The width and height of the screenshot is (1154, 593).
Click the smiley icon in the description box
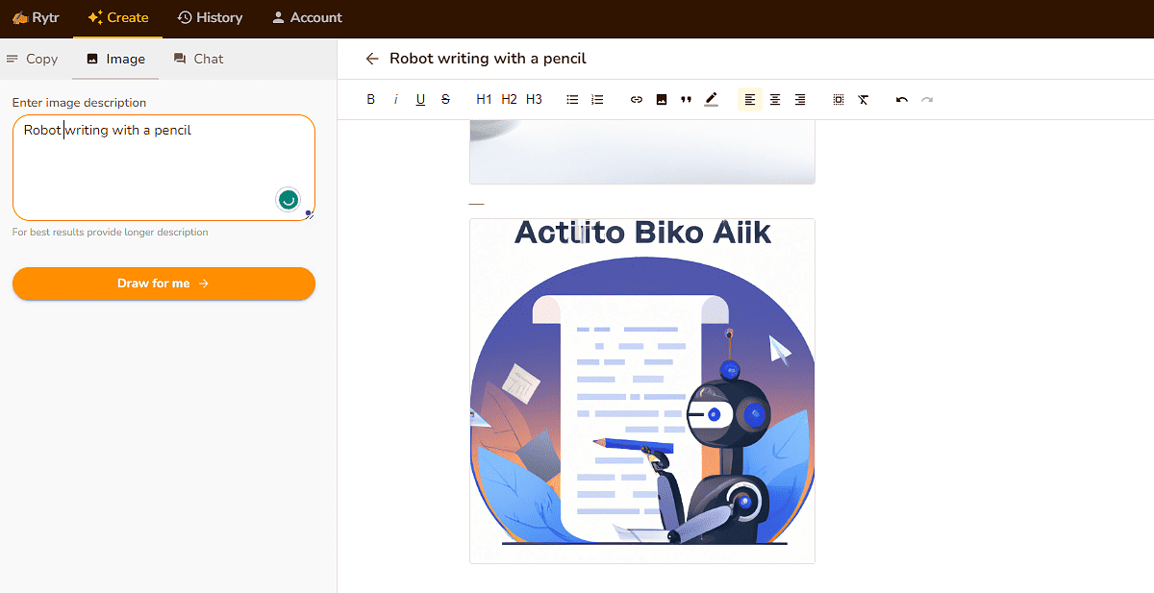pos(288,199)
